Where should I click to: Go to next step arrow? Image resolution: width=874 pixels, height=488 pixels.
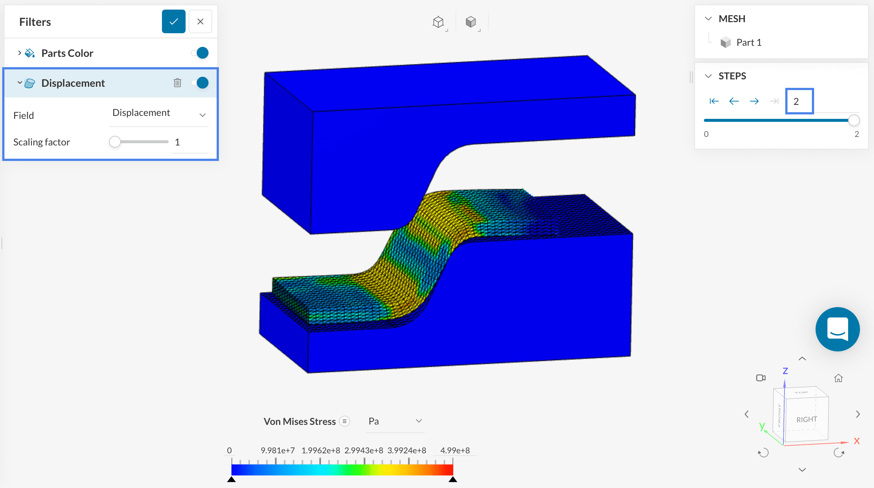coord(754,101)
